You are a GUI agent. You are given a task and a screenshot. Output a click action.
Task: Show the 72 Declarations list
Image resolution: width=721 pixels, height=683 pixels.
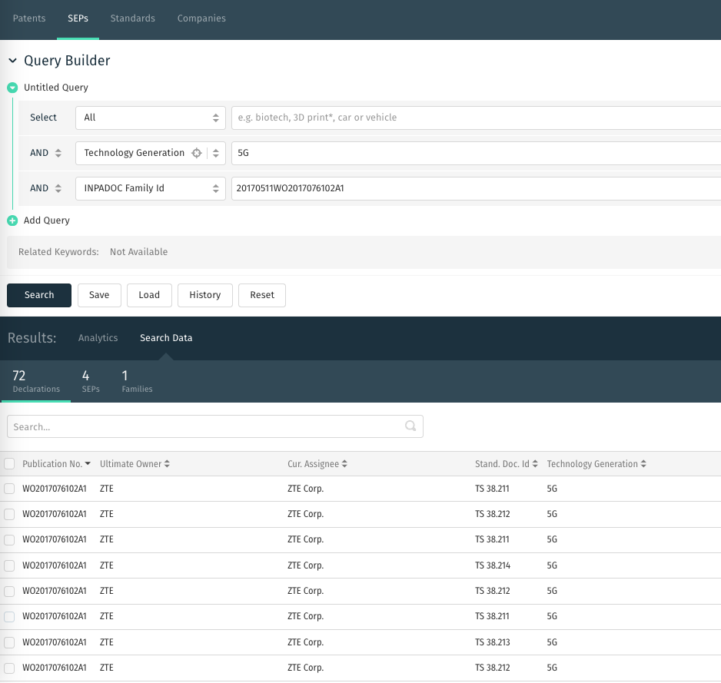point(36,382)
